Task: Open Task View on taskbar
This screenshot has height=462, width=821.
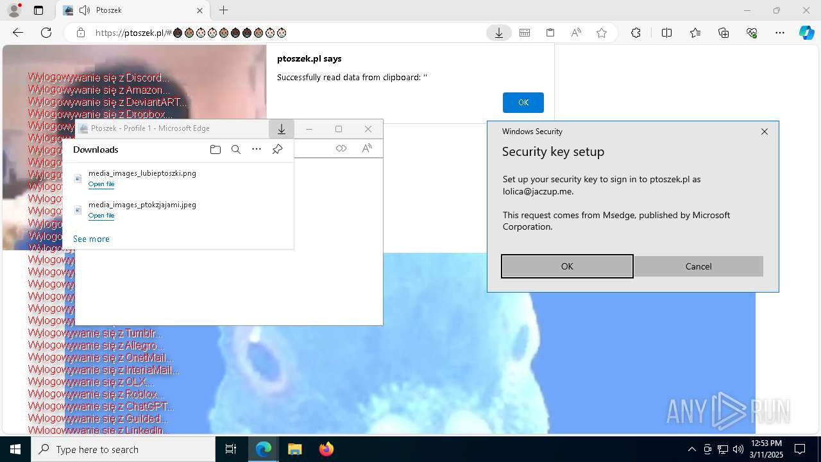Action: point(231,449)
